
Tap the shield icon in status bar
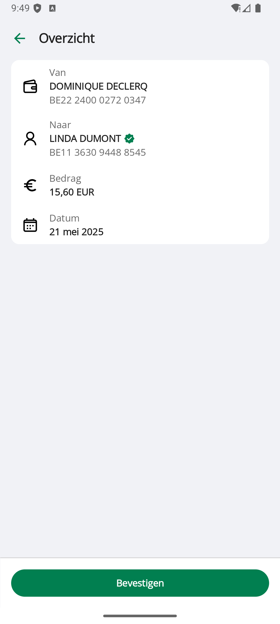pos(37,8)
